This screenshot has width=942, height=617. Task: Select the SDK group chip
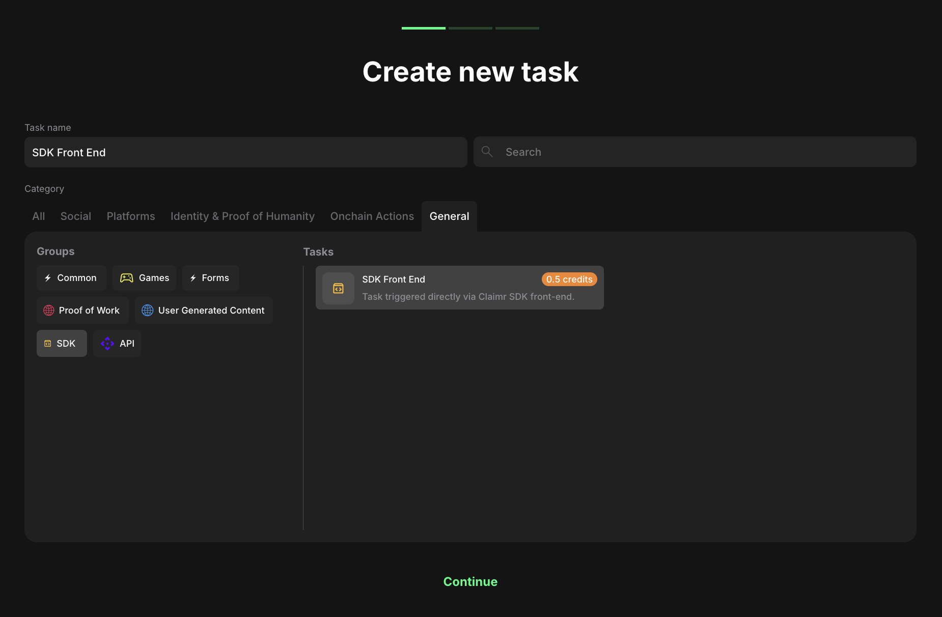pyautogui.click(x=62, y=344)
